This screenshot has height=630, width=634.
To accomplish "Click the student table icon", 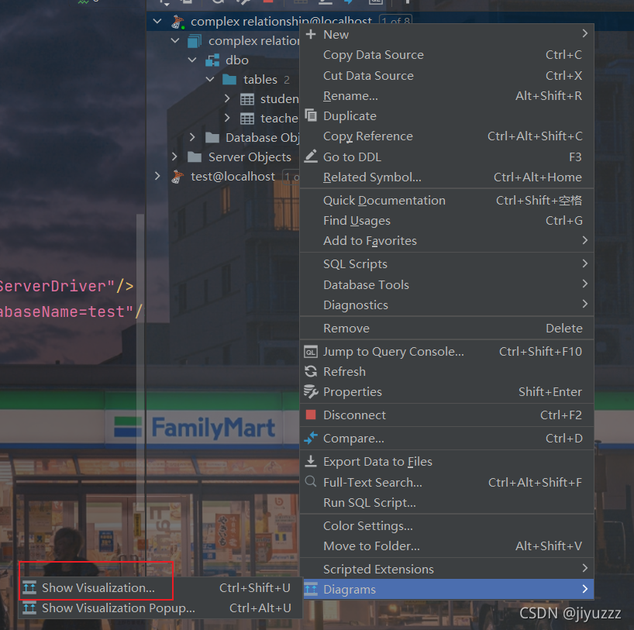I will click(247, 99).
